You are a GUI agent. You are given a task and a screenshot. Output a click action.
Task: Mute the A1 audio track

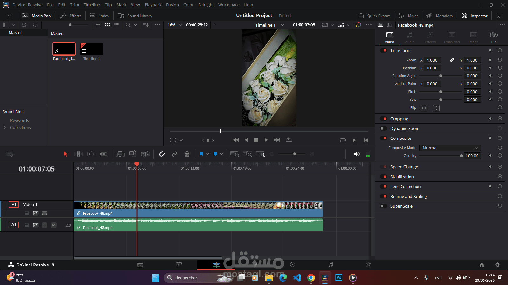tap(54, 225)
